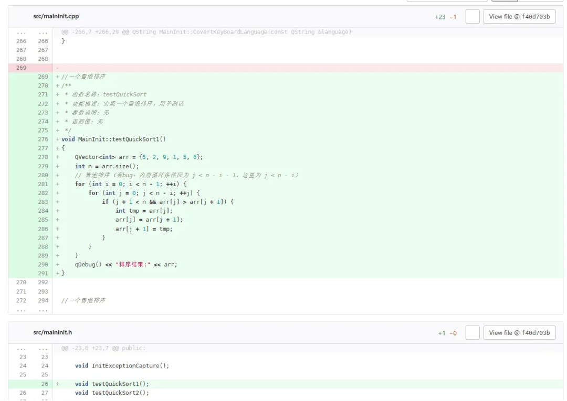Open the src/maininit.cpp file name link

(56, 16)
